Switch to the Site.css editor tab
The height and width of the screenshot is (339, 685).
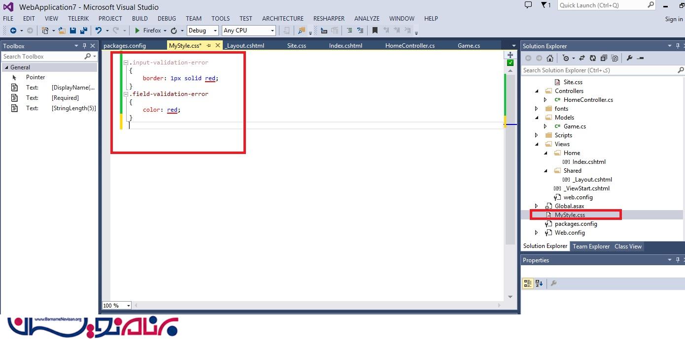(296, 46)
